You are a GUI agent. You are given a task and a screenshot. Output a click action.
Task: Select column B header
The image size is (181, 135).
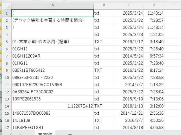point(104,5)
